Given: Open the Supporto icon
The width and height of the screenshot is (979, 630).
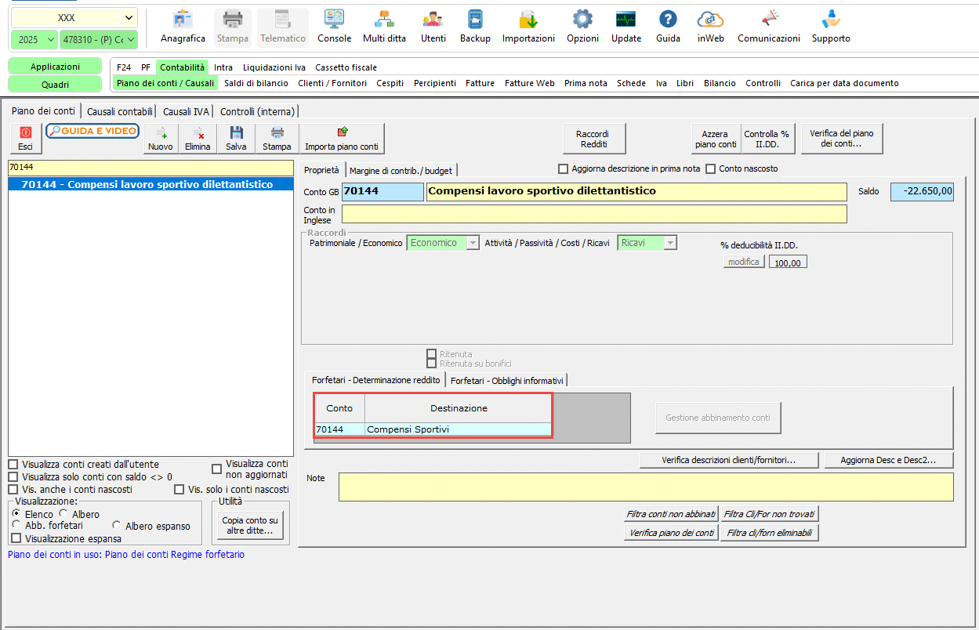Looking at the screenshot, I should coord(831,27).
